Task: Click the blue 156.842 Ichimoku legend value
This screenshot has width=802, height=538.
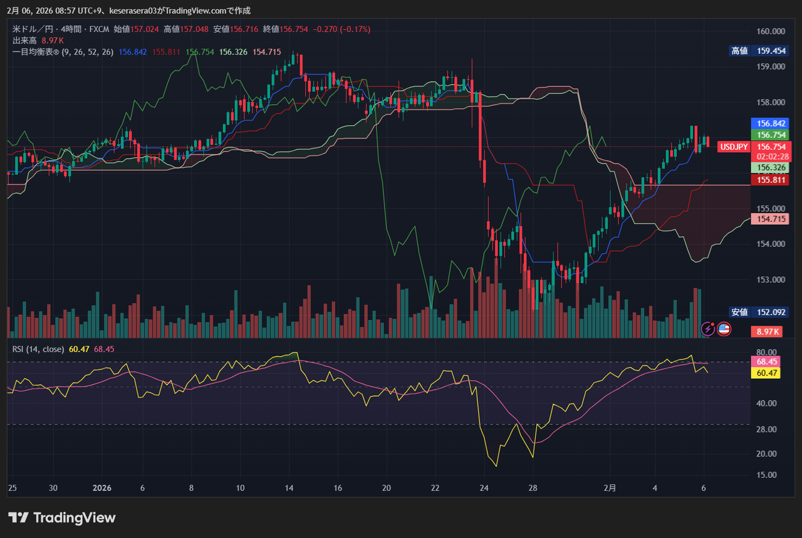Action: (132, 52)
